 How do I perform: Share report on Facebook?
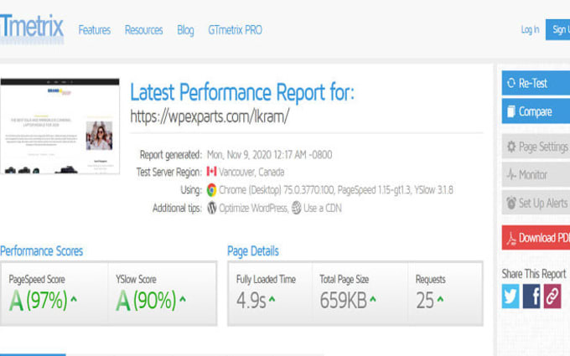531,296
